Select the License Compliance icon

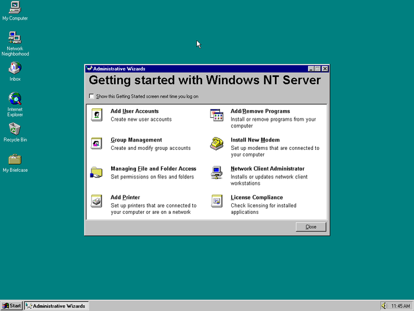coord(216,201)
